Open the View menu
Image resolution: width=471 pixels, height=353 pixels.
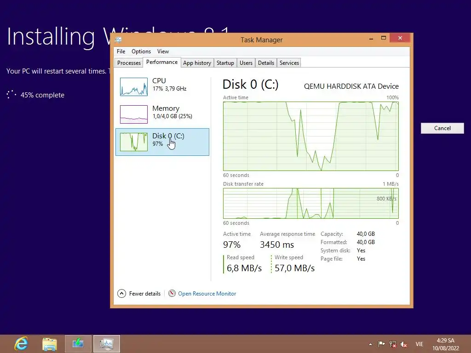pos(163,51)
